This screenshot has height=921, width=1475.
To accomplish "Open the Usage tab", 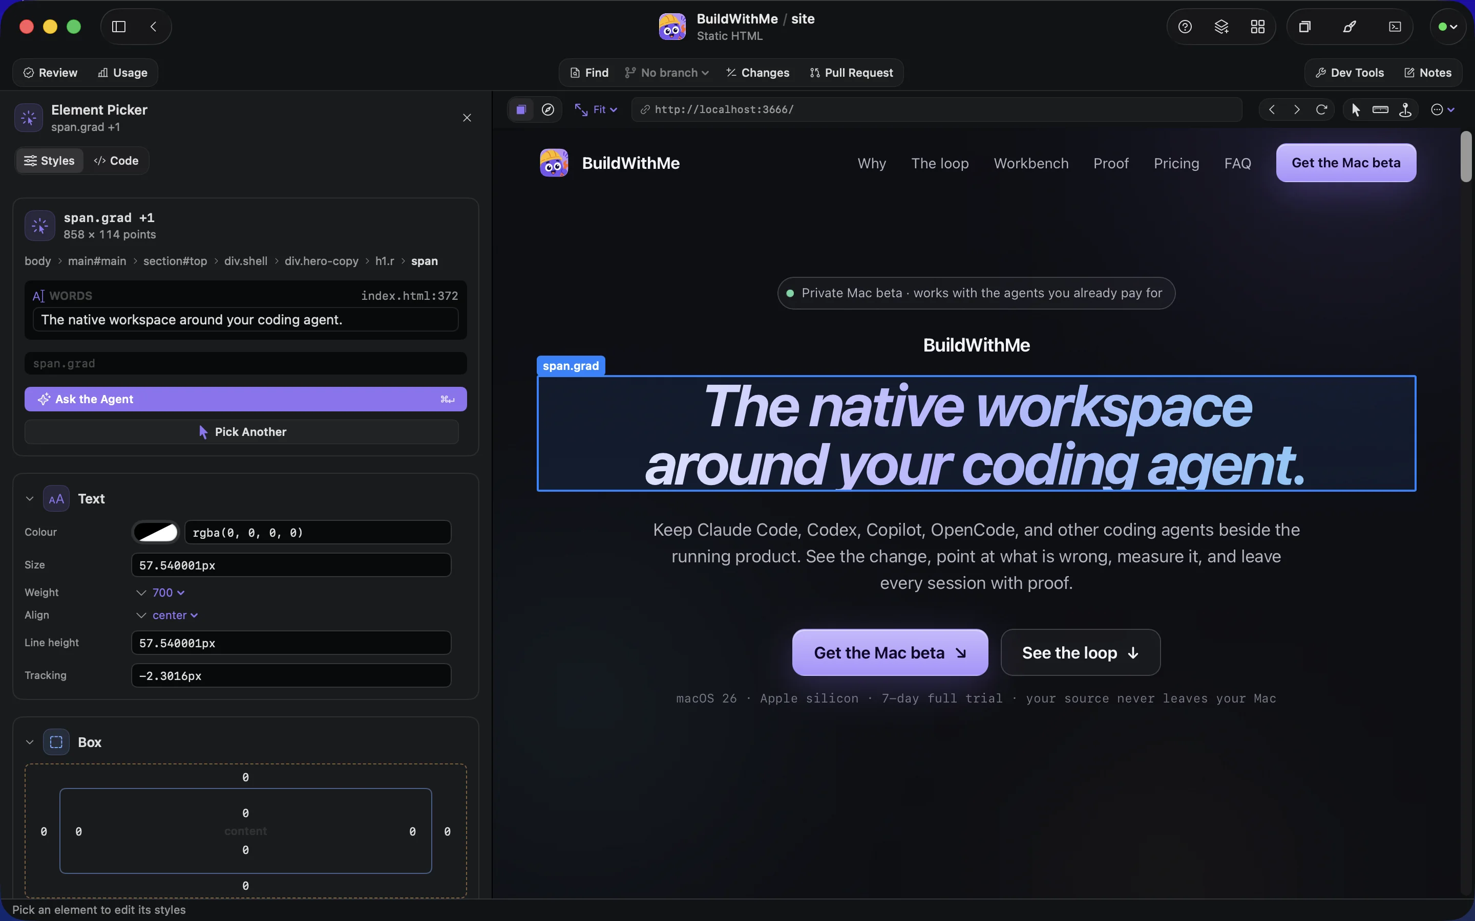I will (x=122, y=73).
